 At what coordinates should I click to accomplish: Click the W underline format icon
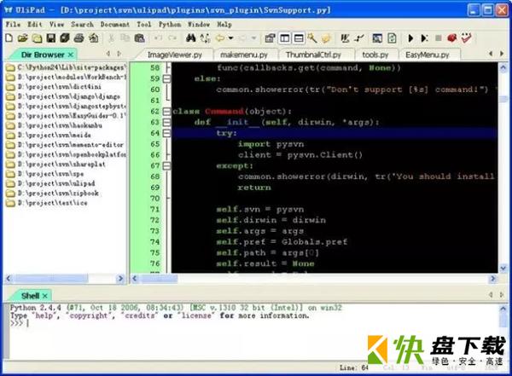345,38
